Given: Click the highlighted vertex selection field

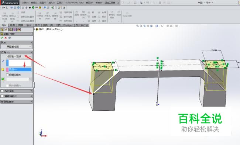Looking at the screenshot, I should coord(19,70).
